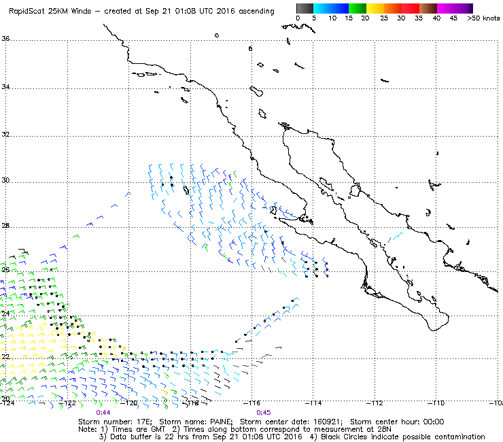Click the red 30-35 knots legend color
This screenshot has width=503, height=442.
pos(411,8)
